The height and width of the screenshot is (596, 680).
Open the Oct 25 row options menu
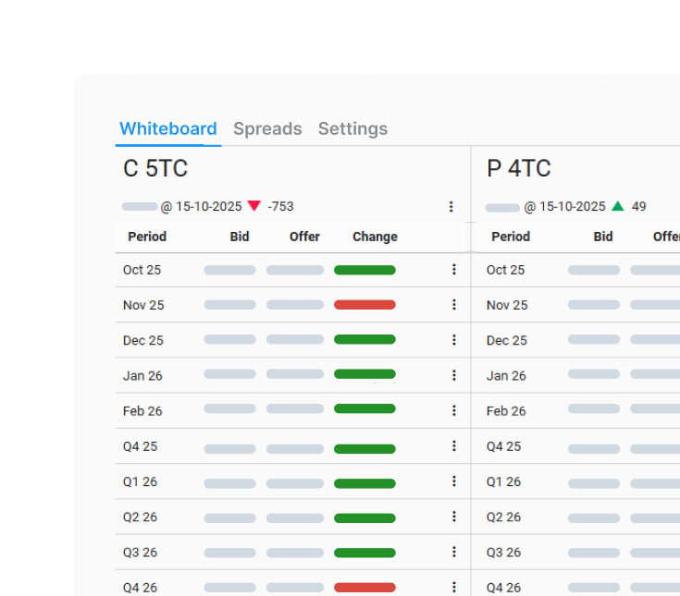click(x=454, y=270)
